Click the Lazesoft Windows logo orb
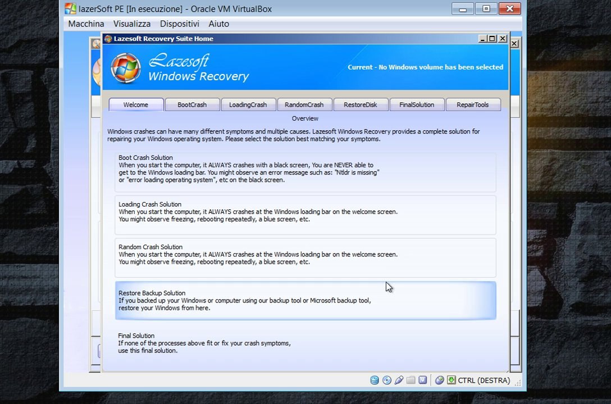The width and height of the screenshot is (611, 404). tap(125, 68)
